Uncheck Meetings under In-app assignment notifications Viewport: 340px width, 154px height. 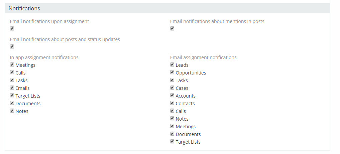click(12, 65)
